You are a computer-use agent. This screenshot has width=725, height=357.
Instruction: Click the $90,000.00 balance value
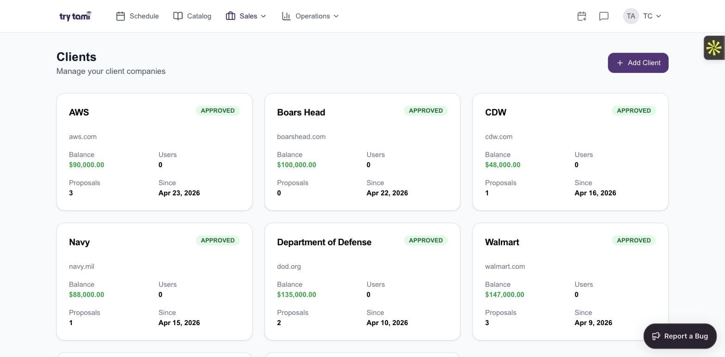tap(86, 165)
